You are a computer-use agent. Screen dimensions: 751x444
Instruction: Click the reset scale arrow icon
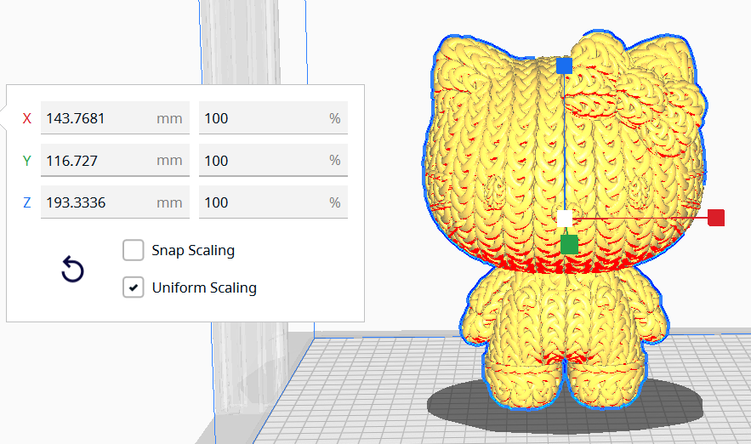click(73, 269)
